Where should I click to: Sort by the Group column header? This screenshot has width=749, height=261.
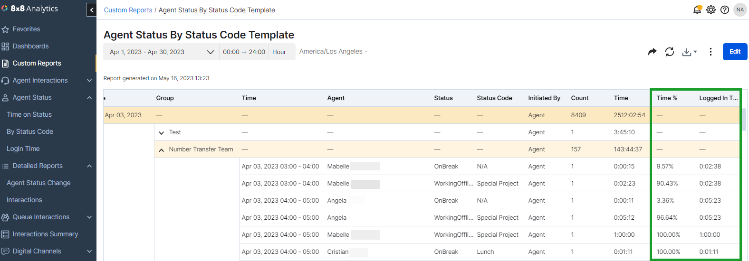coord(165,98)
